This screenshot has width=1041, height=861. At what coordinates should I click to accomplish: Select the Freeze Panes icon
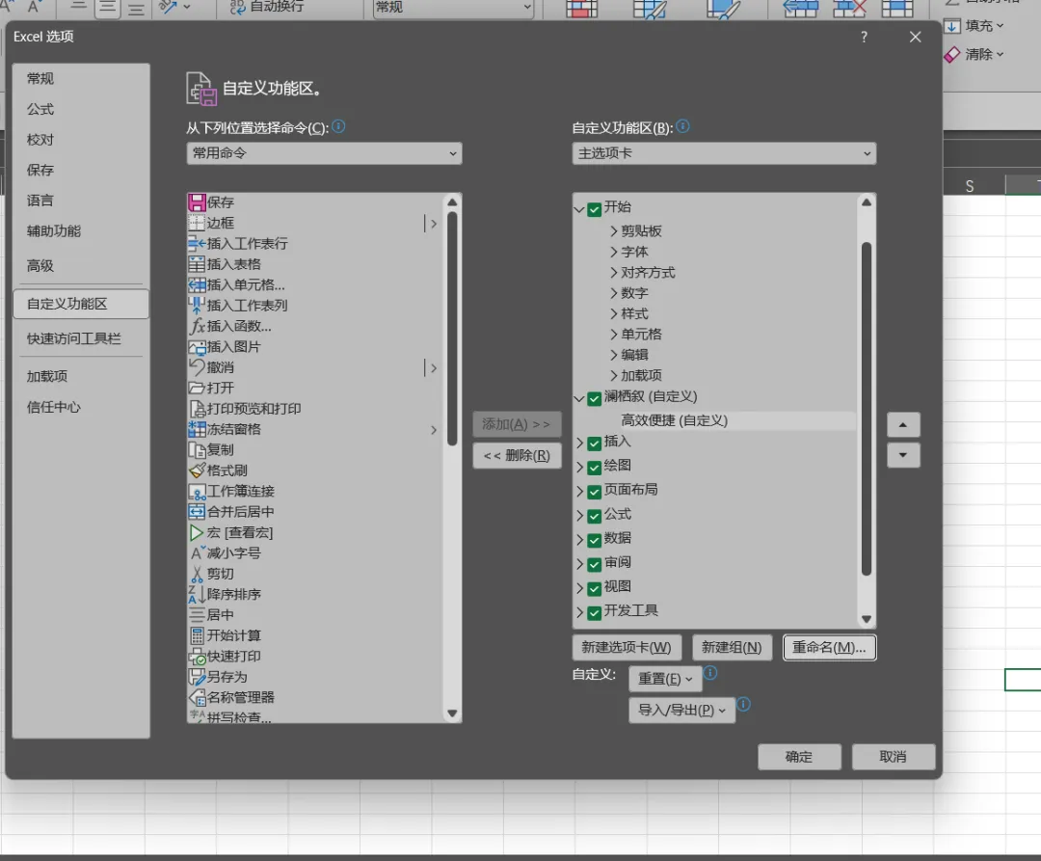point(198,429)
